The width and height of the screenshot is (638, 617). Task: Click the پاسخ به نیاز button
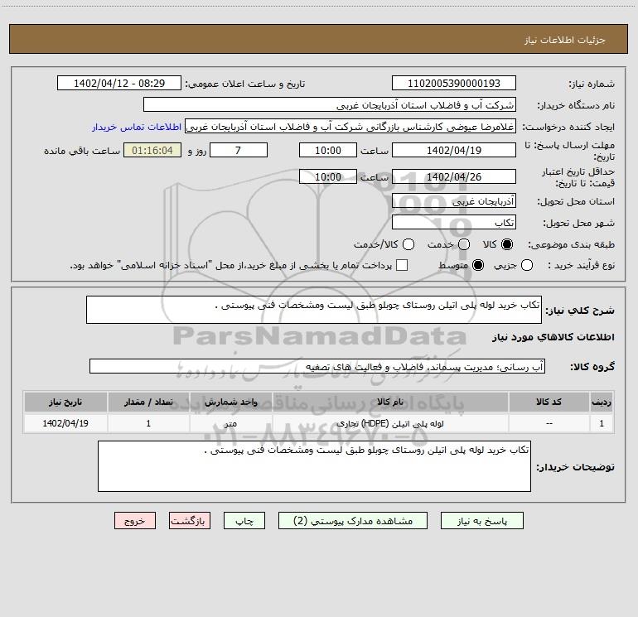tap(481, 521)
